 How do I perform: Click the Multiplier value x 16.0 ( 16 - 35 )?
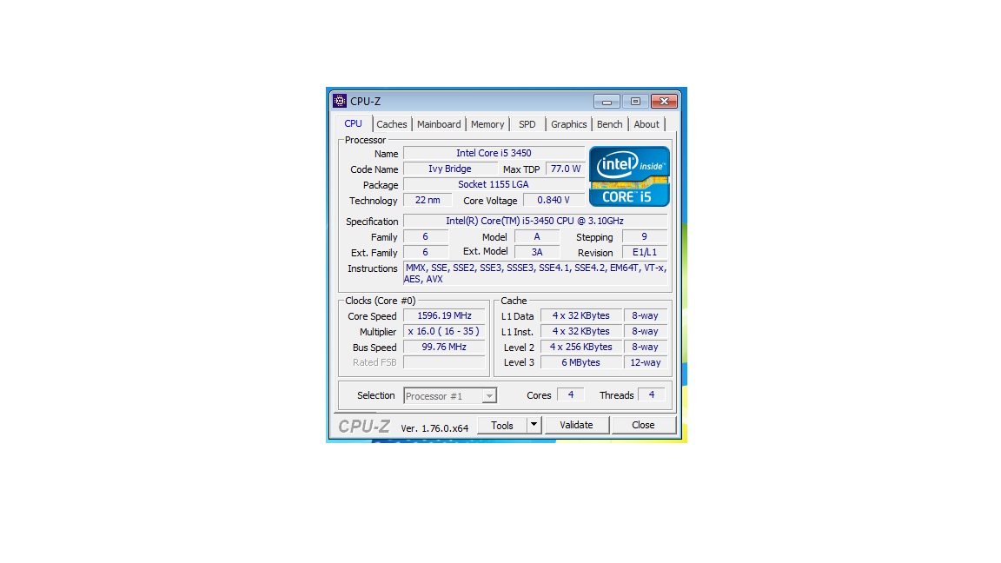point(444,331)
